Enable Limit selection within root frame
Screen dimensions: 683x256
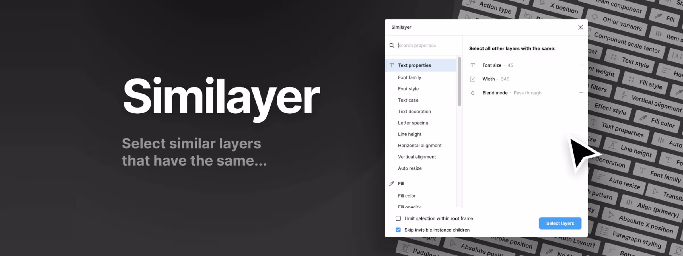[x=398, y=218]
